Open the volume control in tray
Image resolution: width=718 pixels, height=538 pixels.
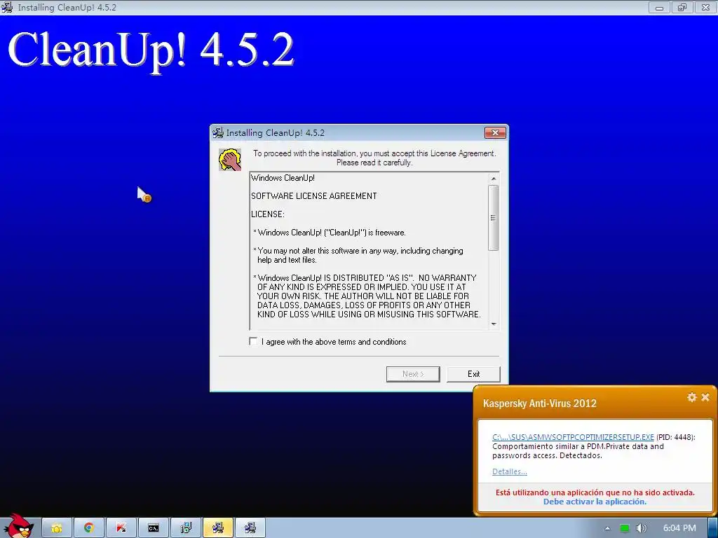click(641, 528)
